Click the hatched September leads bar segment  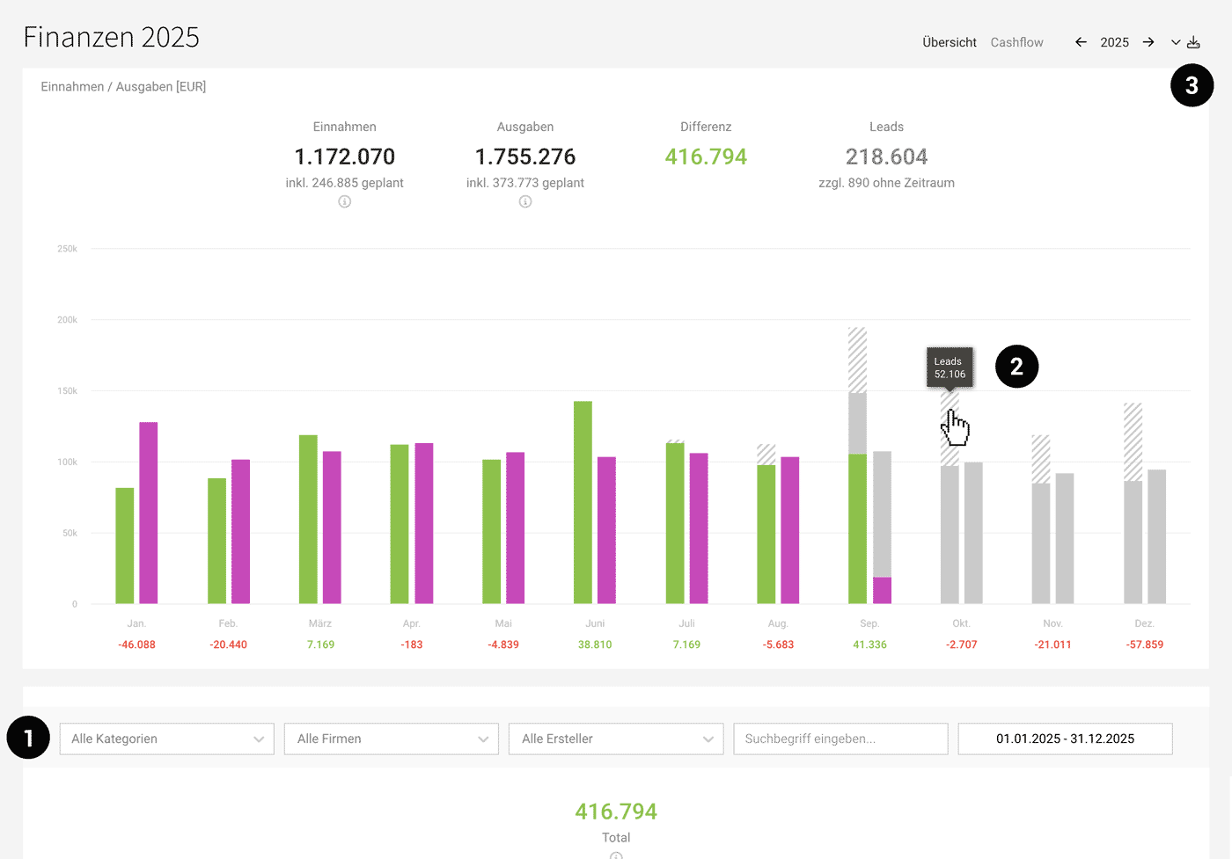857,360
